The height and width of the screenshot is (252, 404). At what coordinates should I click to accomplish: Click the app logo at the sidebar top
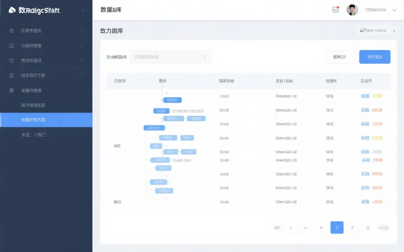coord(12,10)
